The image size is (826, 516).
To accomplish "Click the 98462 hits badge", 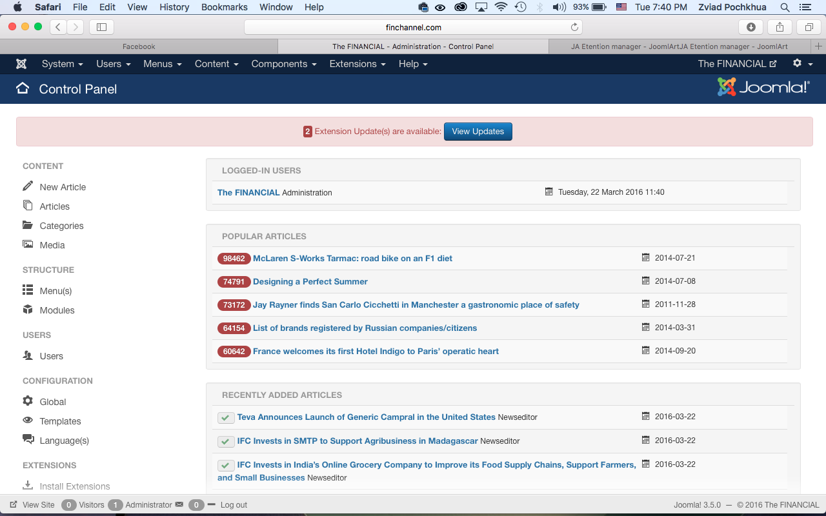I will [234, 259].
